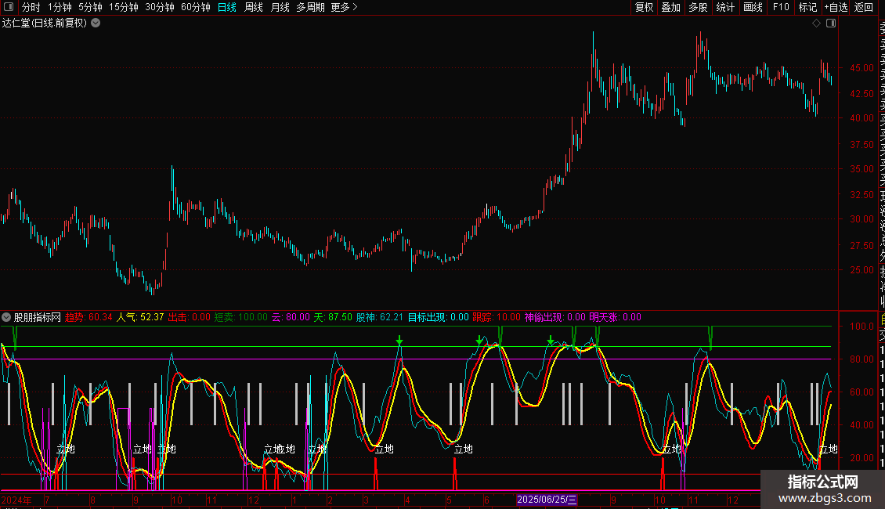This screenshot has width=885, height=509.
Task: Click the 2025/06/25 date marker
Action: pos(547,500)
